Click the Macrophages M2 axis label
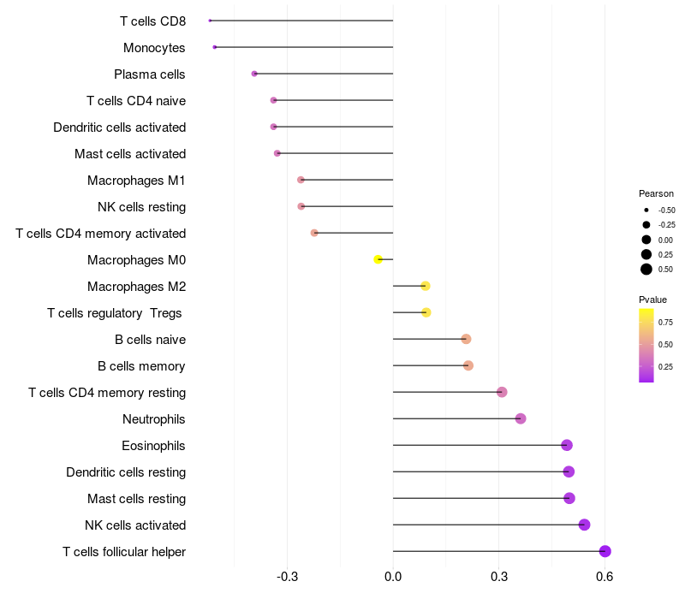The width and height of the screenshot is (685, 599). click(x=137, y=287)
